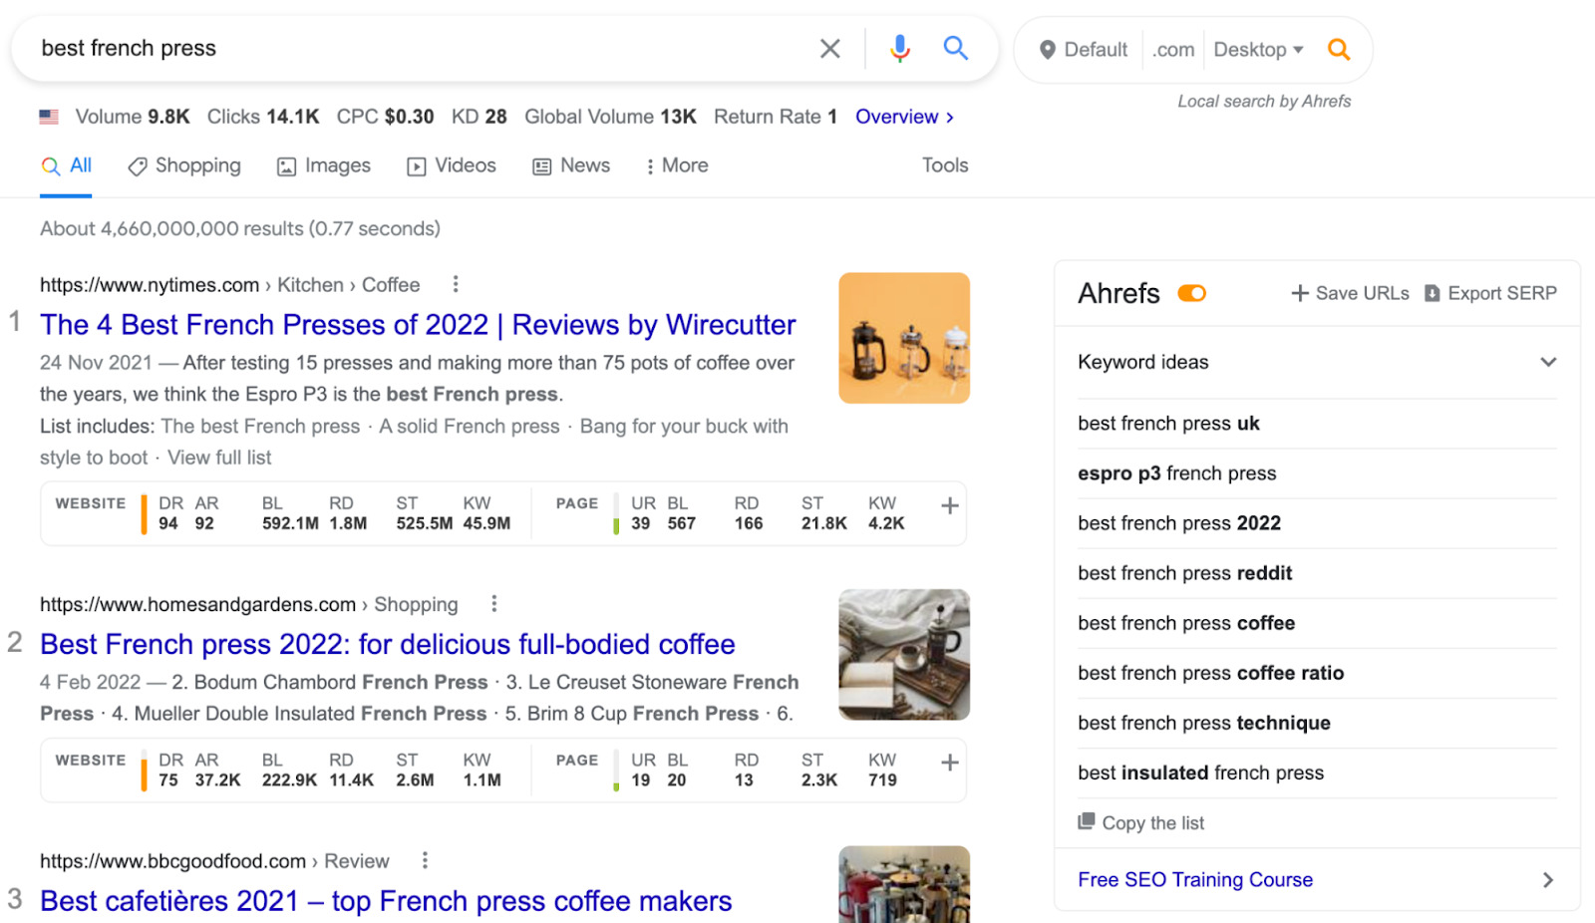Open the bbcgoodfood result thumbnail image
Image resolution: width=1595 pixels, height=923 pixels.
pyautogui.click(x=904, y=884)
